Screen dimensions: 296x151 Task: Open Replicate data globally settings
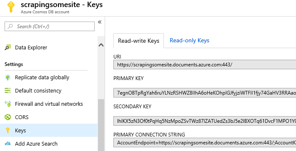pyautogui.click(x=42, y=78)
